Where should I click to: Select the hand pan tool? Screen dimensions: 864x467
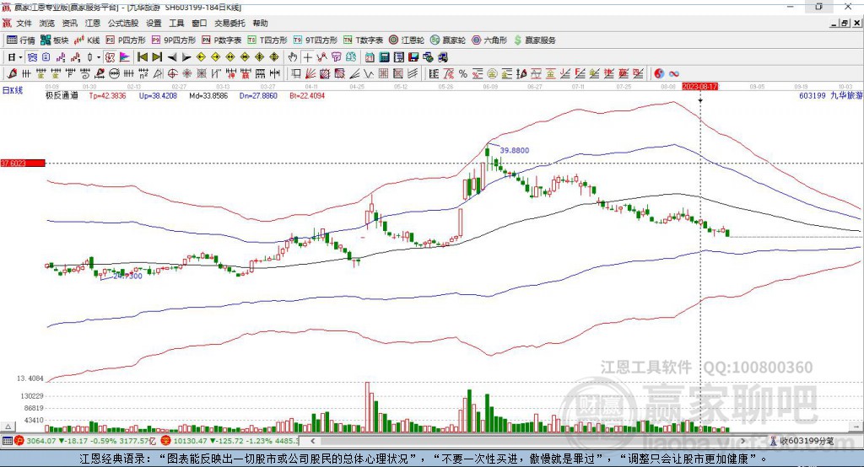[292, 57]
